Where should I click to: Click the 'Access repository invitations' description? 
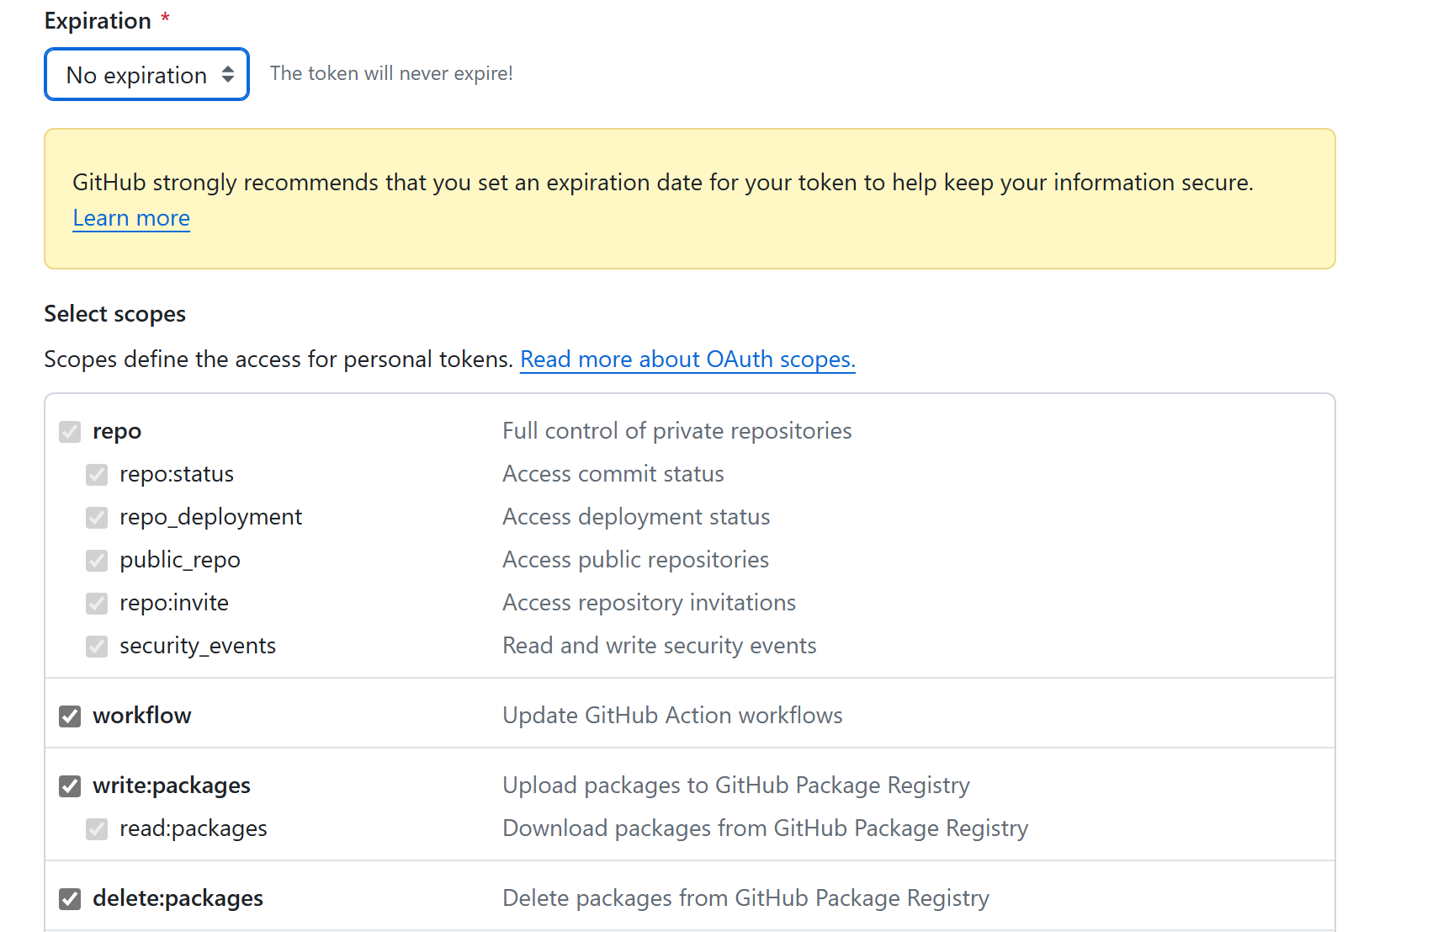649,602
